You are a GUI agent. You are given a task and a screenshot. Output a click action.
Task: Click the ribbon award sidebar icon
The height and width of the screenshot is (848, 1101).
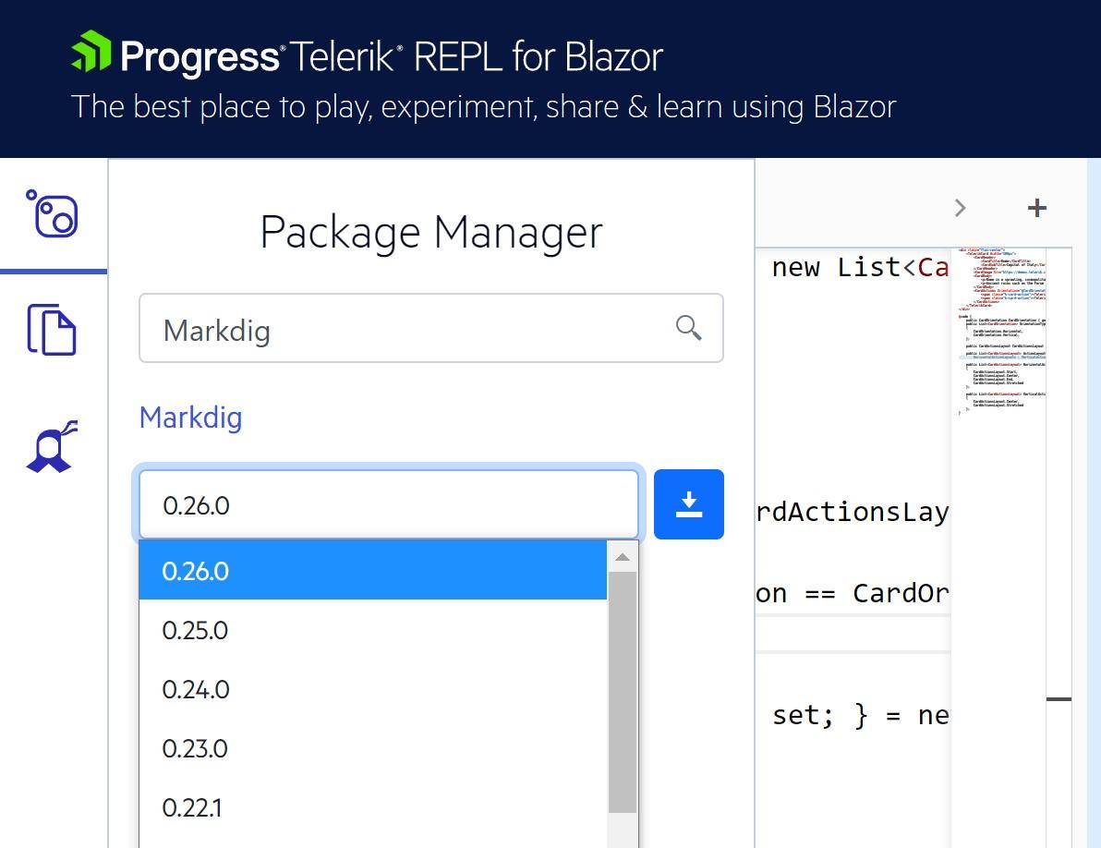(52, 446)
